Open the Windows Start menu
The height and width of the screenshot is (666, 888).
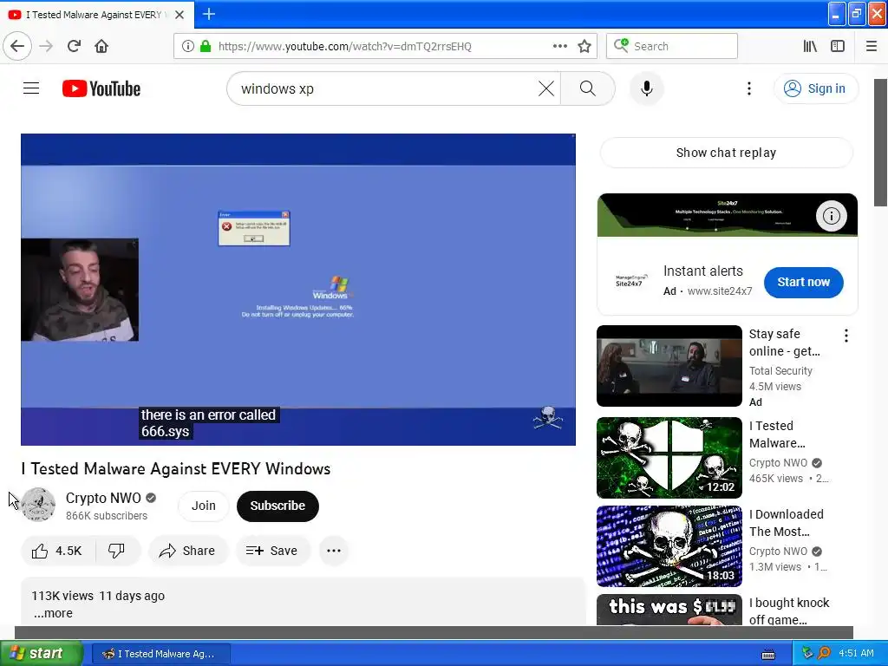(42, 653)
